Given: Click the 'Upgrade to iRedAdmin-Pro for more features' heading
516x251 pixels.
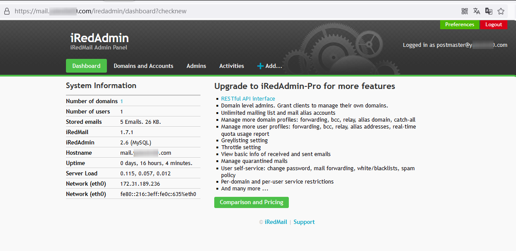Looking at the screenshot, I should [x=305, y=86].
